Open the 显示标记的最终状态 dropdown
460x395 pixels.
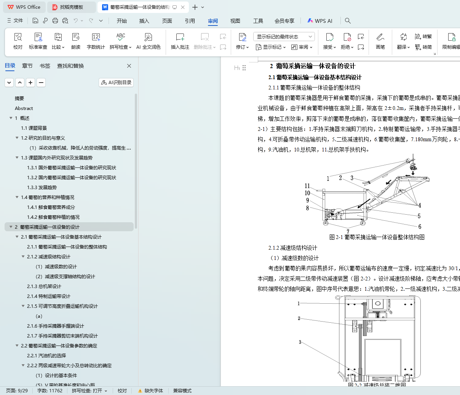tap(284, 37)
